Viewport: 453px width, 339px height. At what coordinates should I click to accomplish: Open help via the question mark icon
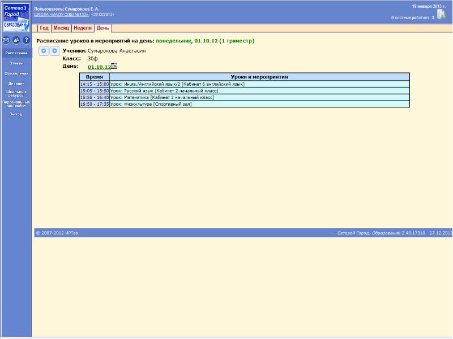click(x=26, y=40)
